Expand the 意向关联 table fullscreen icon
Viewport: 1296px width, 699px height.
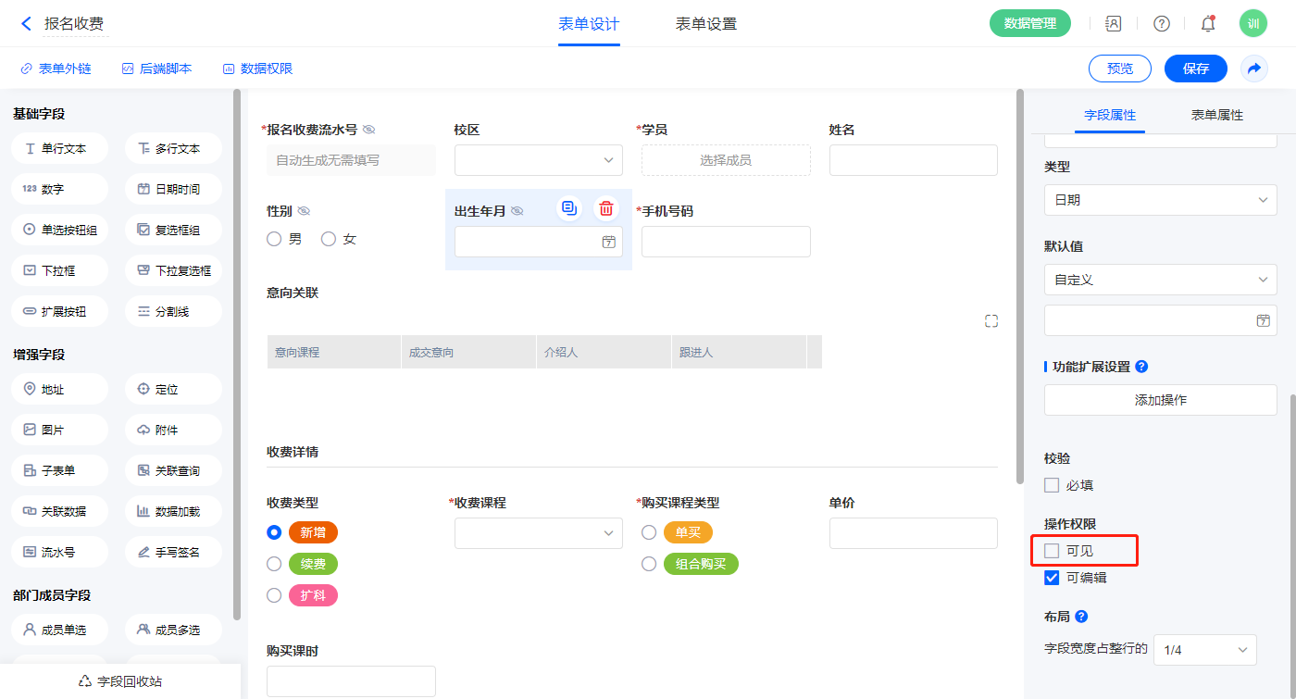(991, 321)
